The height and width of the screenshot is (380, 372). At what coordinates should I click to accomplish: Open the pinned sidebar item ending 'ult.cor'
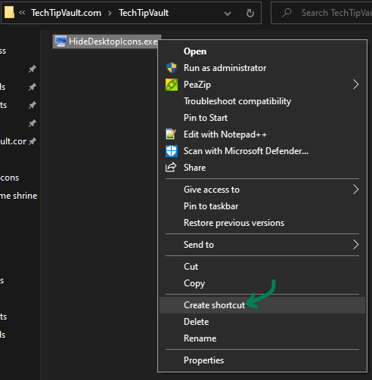pyautogui.click(x=13, y=141)
